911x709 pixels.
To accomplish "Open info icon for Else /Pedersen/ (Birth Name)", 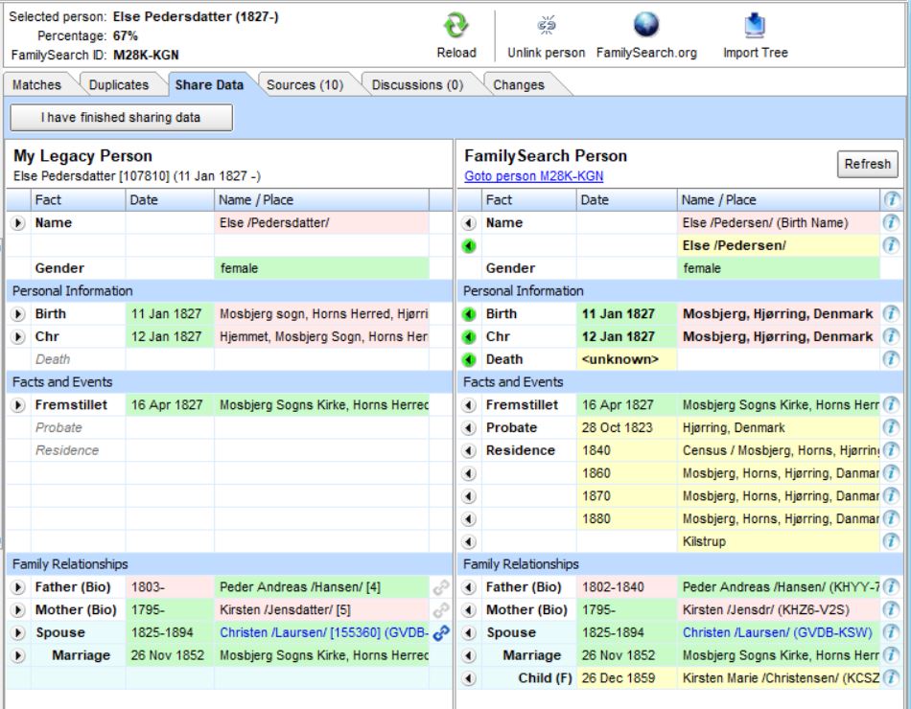I will tap(891, 223).
